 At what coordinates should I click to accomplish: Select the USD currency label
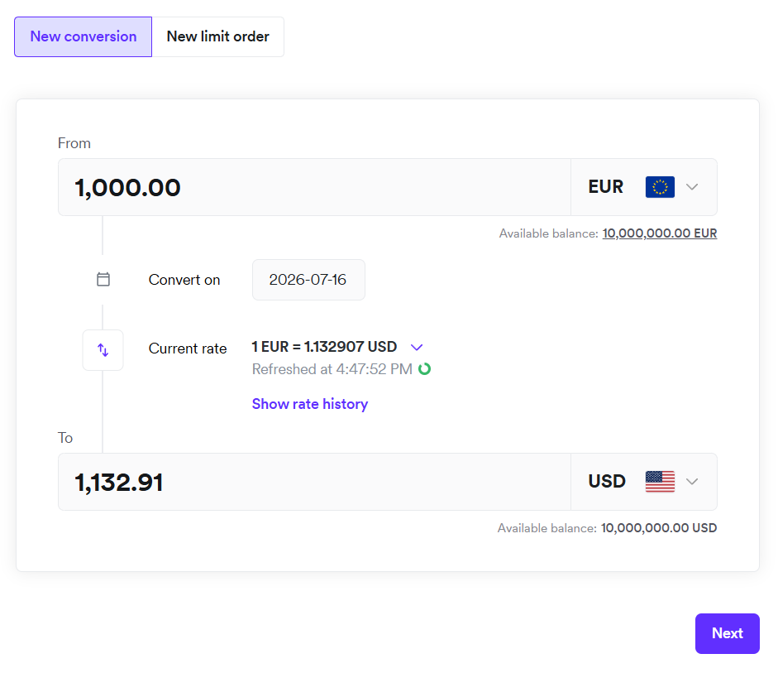(607, 481)
